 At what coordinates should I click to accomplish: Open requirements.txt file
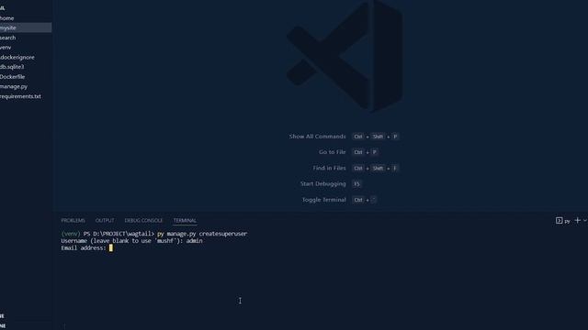click(20, 96)
